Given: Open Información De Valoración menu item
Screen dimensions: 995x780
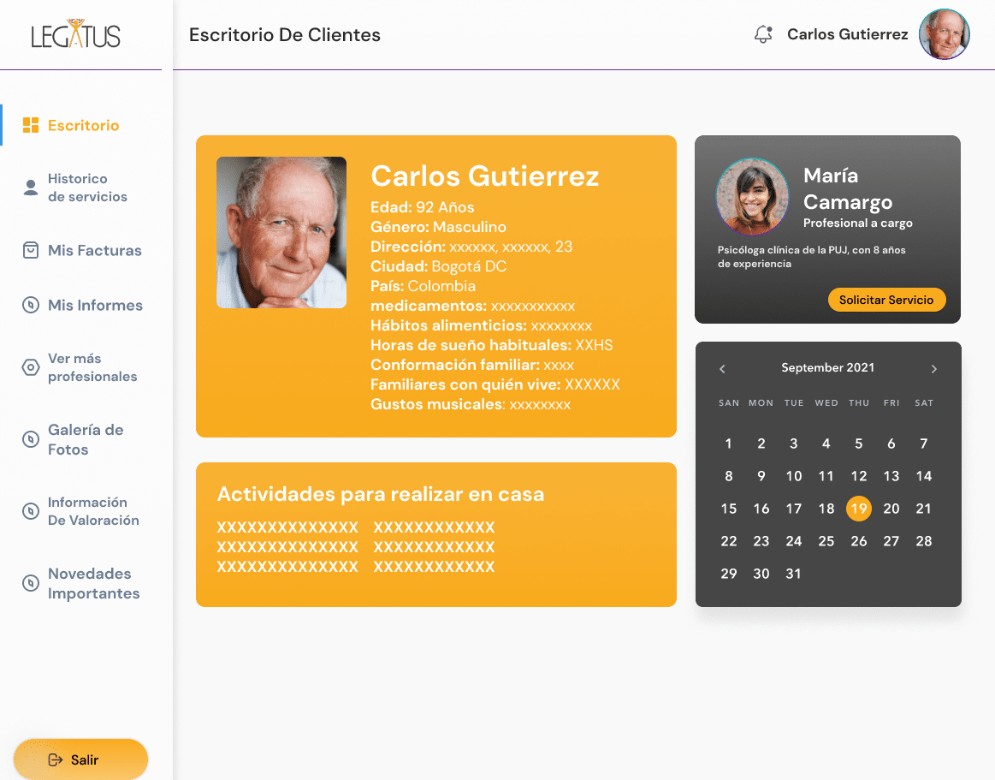Looking at the screenshot, I should pos(92,511).
